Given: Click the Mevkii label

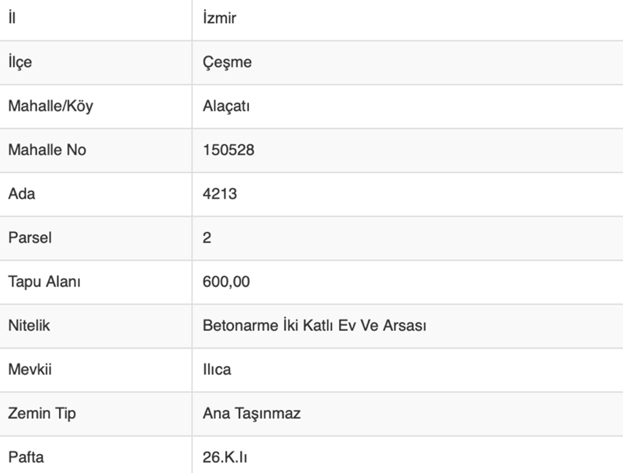Looking at the screenshot, I should (x=30, y=369).
